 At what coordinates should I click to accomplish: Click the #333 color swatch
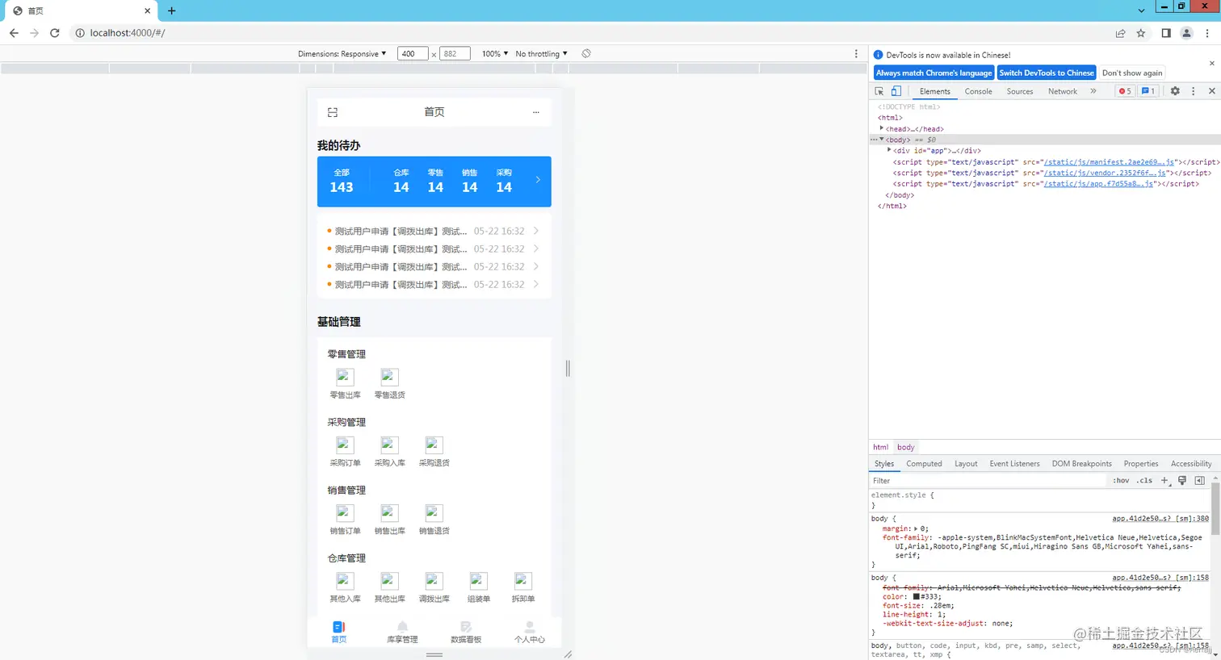click(x=917, y=596)
